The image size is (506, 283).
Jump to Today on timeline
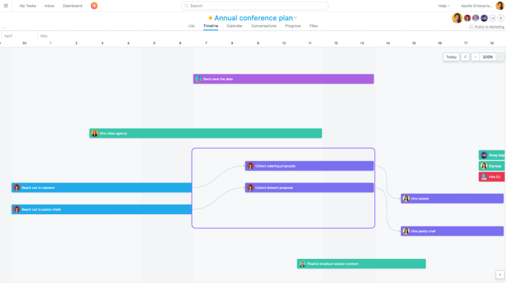pyautogui.click(x=451, y=57)
